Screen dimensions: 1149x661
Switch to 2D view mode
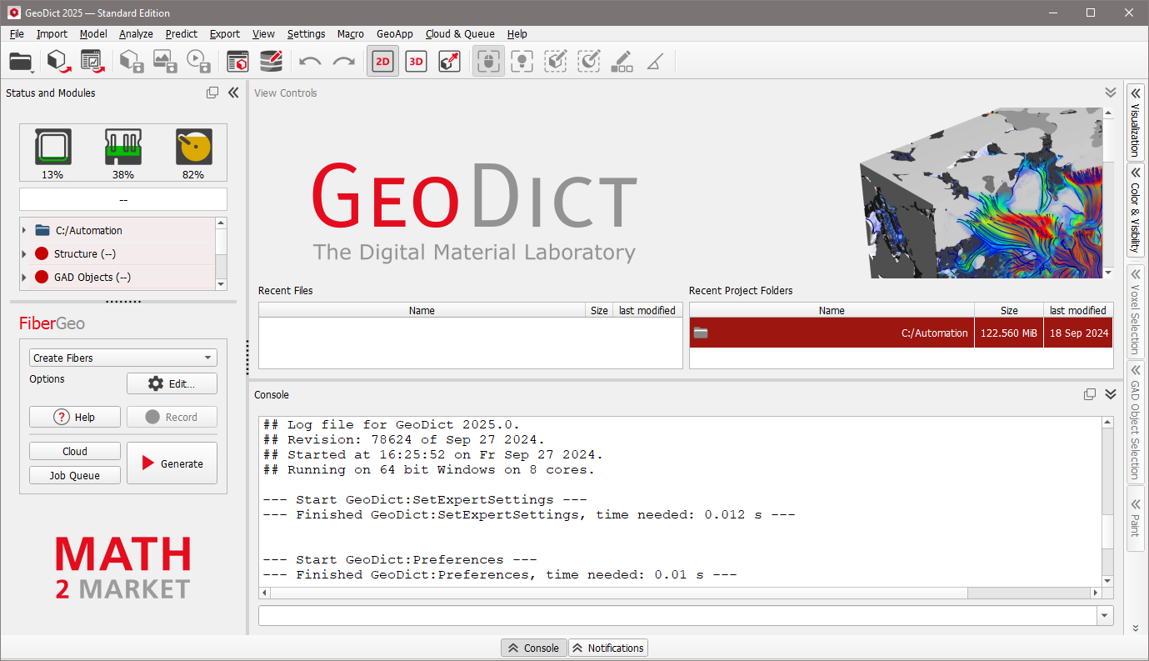382,62
